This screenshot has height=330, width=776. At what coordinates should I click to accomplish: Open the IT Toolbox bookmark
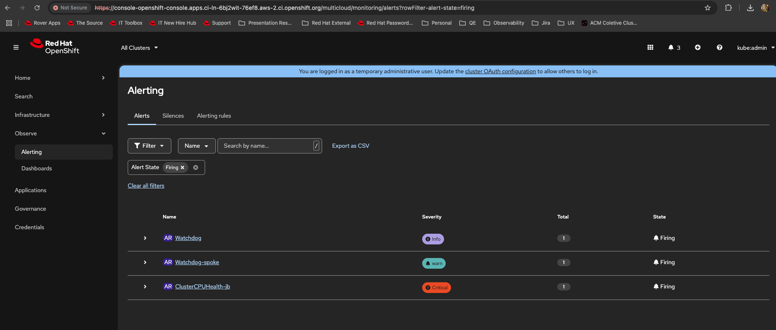[126, 23]
